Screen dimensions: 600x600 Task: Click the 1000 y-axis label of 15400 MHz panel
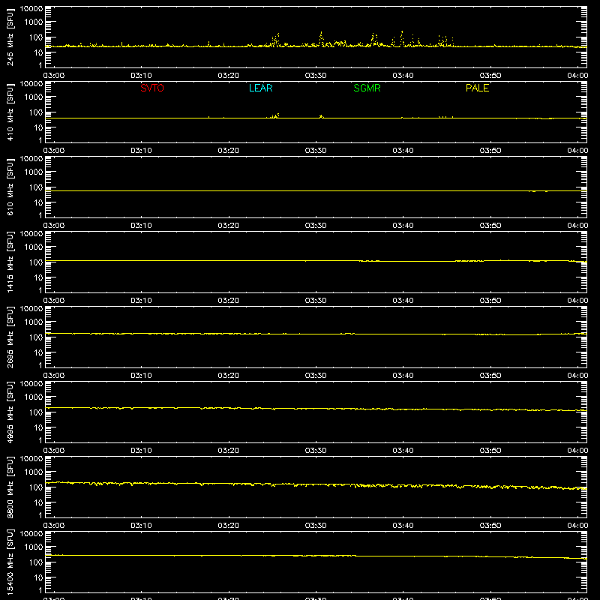pos(34,547)
